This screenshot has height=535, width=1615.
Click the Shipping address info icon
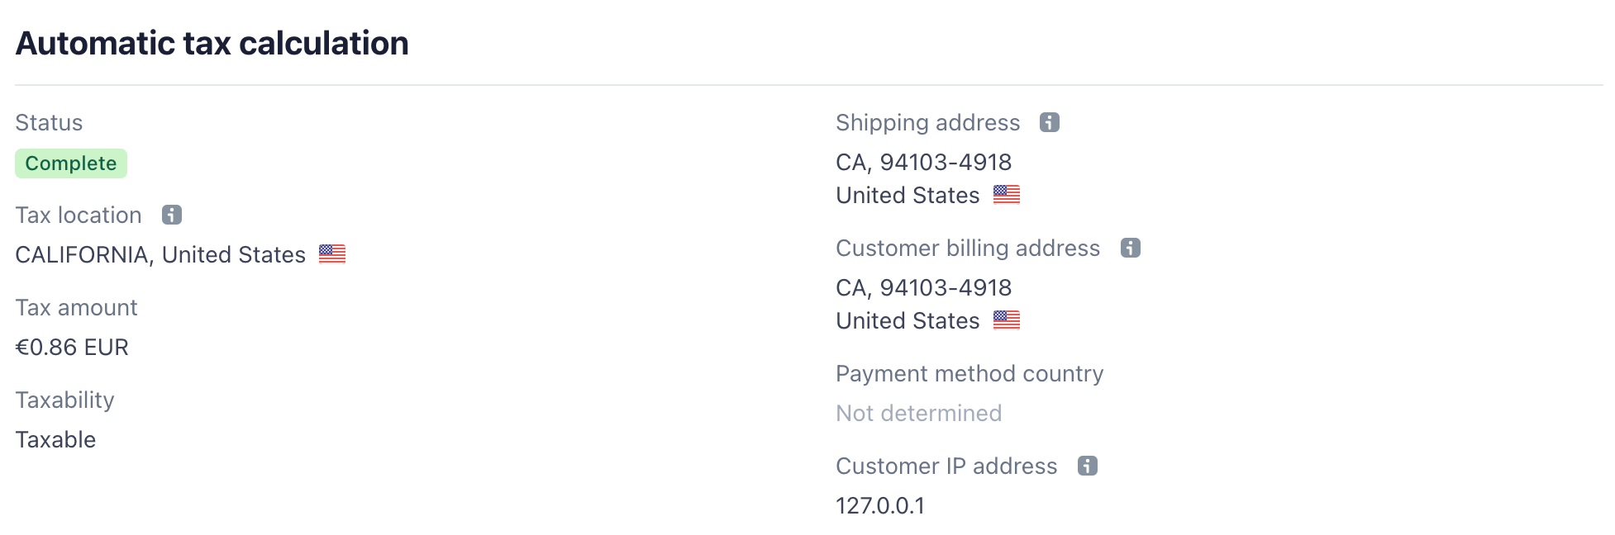(x=1050, y=122)
